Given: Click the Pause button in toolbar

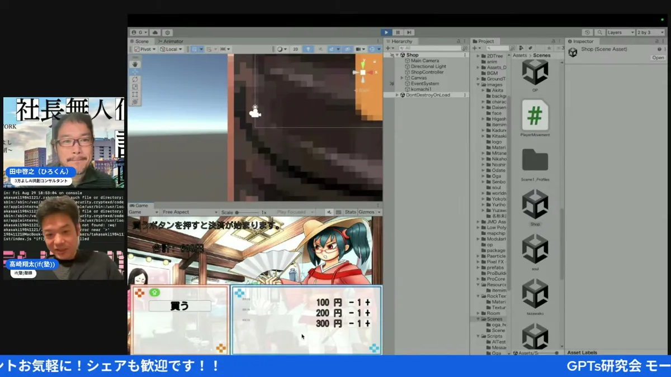Looking at the screenshot, I should (x=398, y=32).
